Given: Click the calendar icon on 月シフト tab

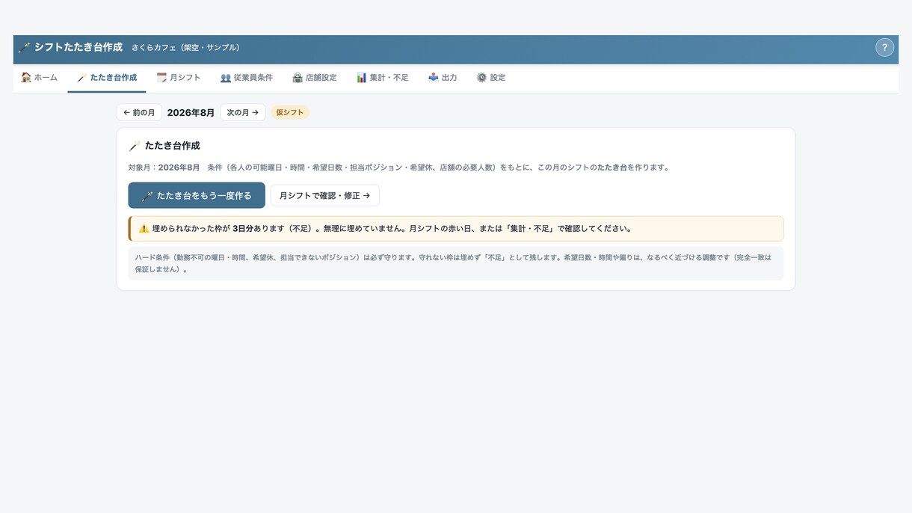Looking at the screenshot, I should tap(161, 78).
